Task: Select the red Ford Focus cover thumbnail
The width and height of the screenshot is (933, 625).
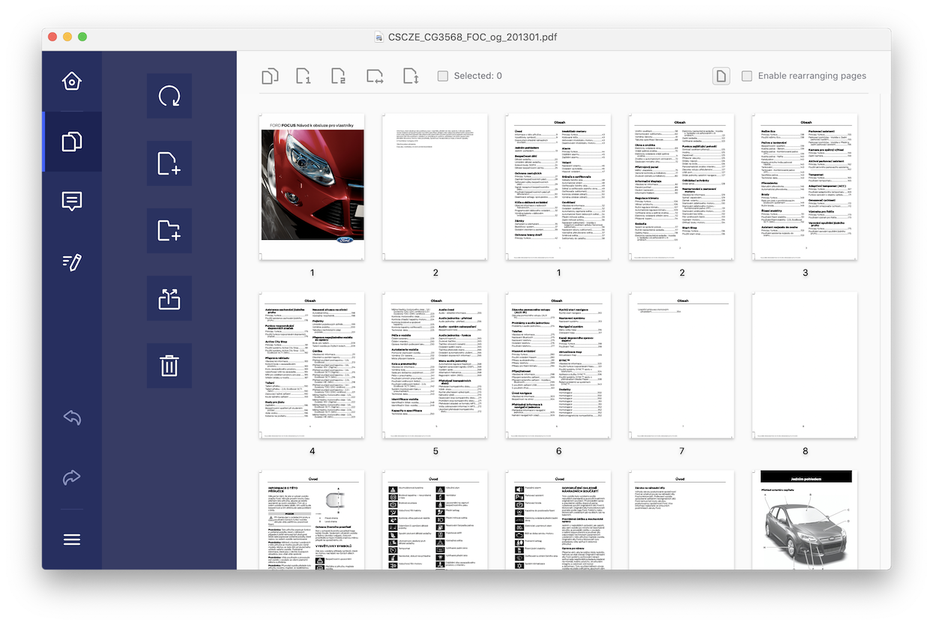Action: [312, 187]
